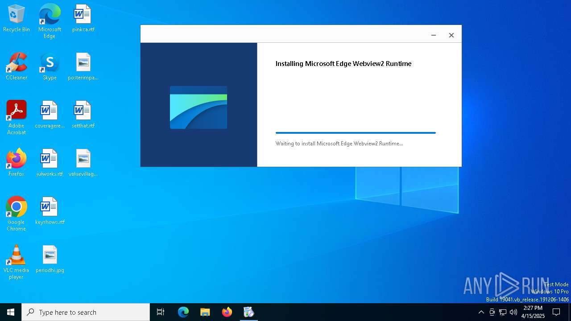Click the 'Waiting to install' status text
Image resolution: width=571 pixels, height=321 pixels.
pos(339,144)
